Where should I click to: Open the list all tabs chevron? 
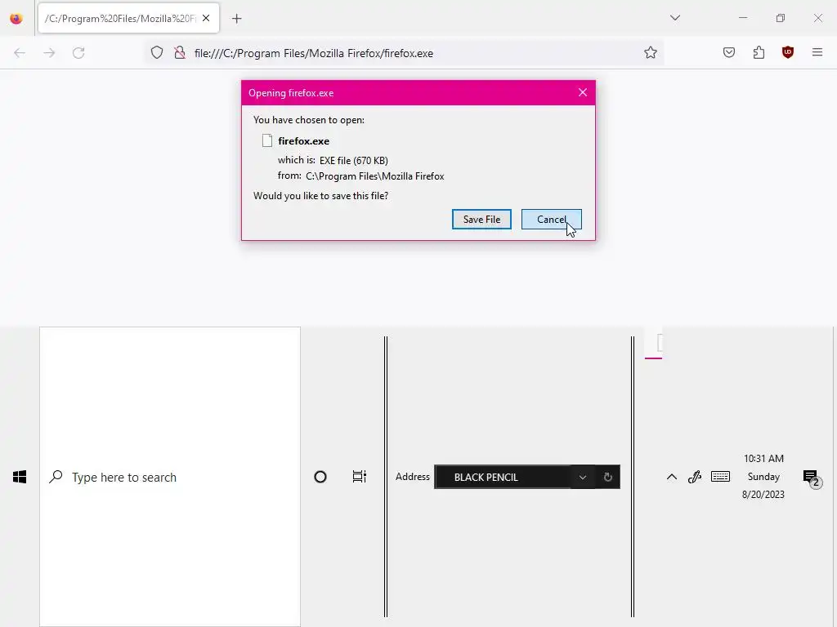pyautogui.click(x=674, y=18)
